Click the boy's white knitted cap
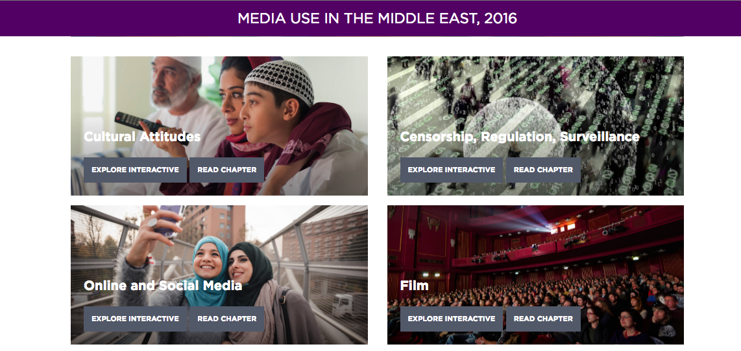Screen dimensions: 741x351 [x=280, y=79]
